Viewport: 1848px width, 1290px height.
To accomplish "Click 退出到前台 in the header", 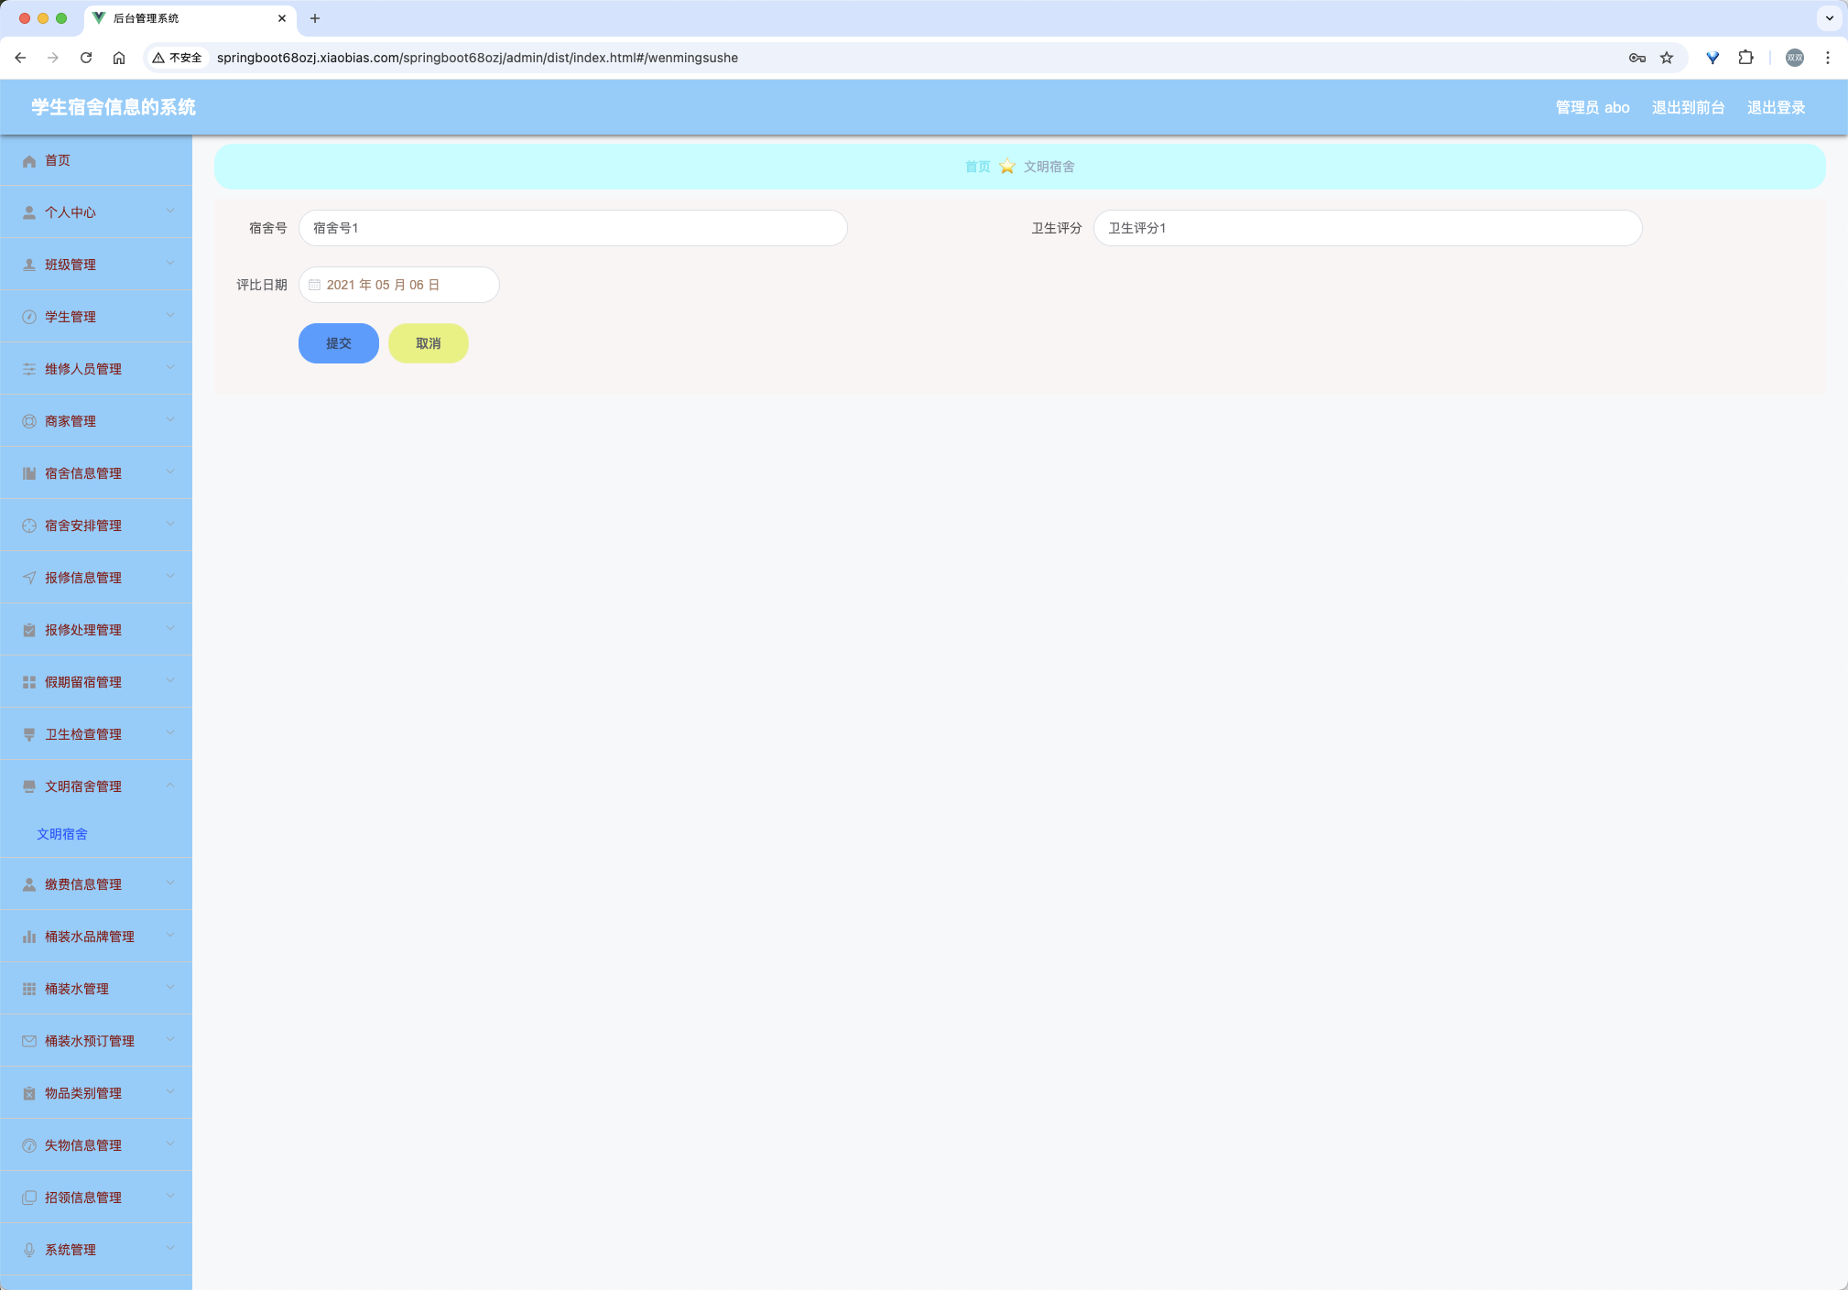I will click(1688, 108).
